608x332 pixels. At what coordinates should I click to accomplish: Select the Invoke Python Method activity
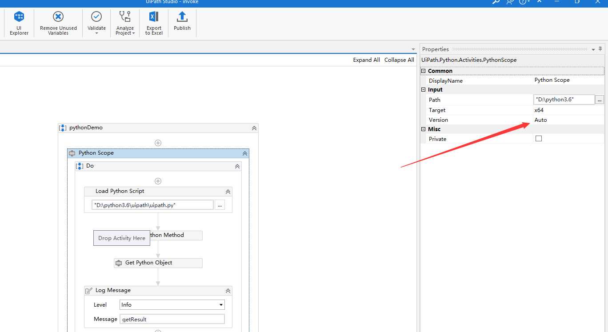(176, 236)
